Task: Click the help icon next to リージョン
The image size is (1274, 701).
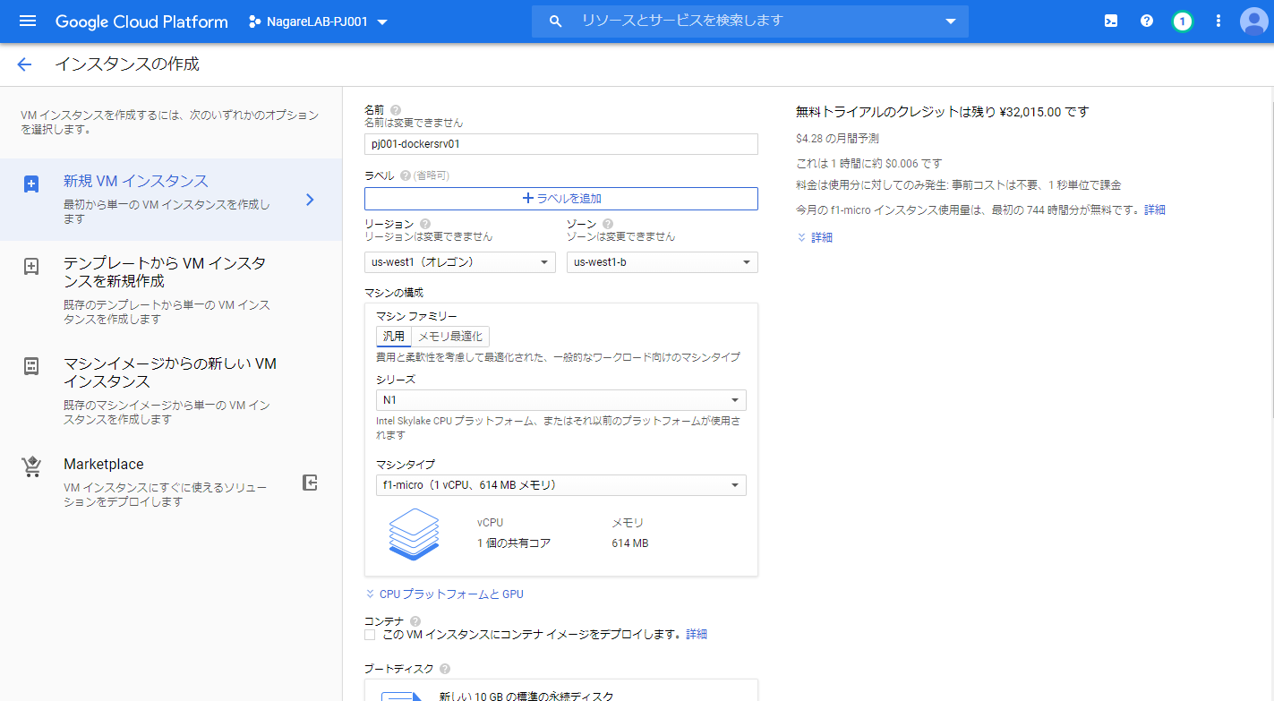Action: tap(425, 224)
